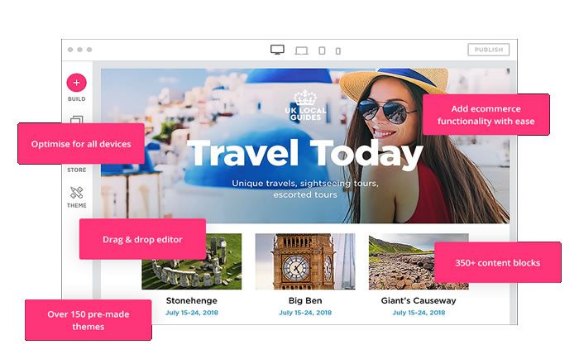579x364 pixels.
Task: Open the Pages icon below Build
Action: 76,120
